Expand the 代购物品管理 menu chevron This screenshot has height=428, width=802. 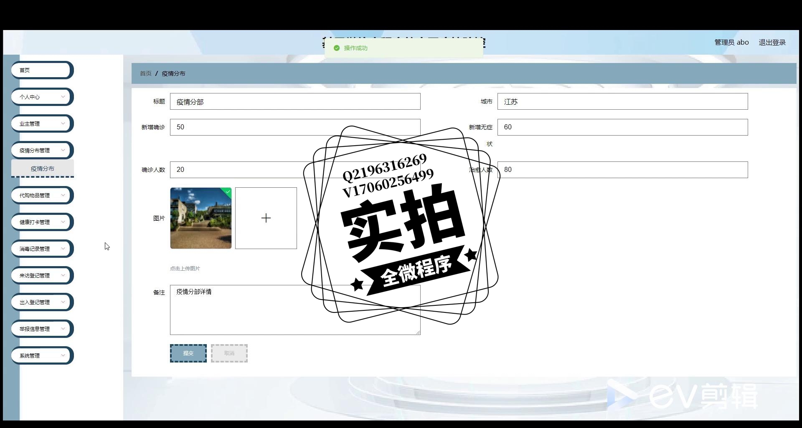63,195
